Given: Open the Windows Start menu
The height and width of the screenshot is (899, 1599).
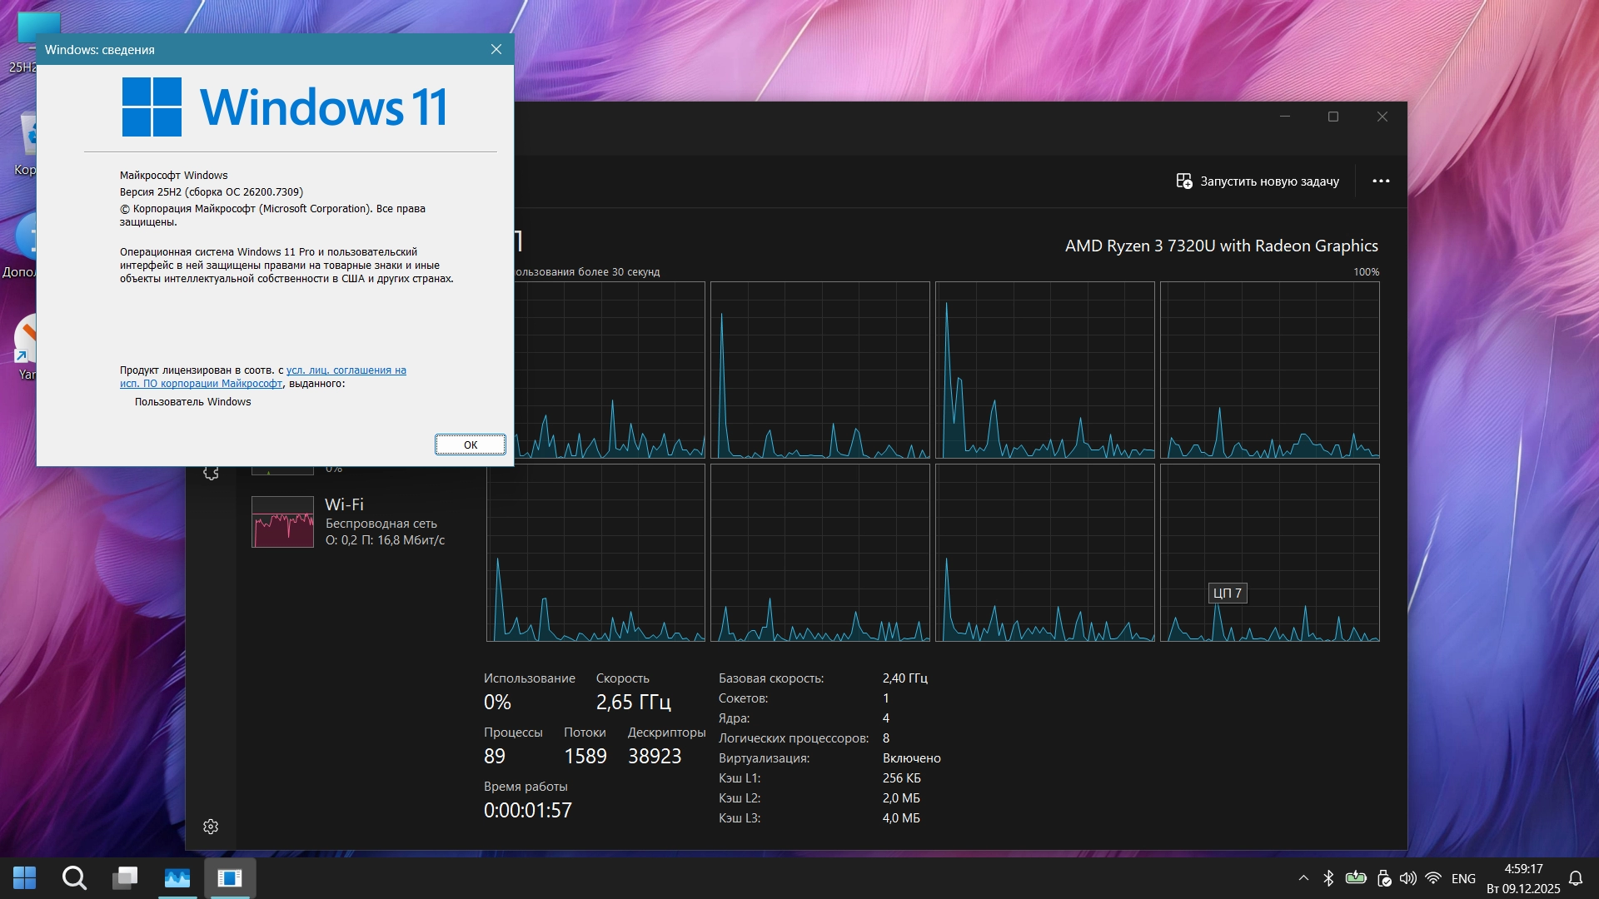Looking at the screenshot, I should (24, 877).
